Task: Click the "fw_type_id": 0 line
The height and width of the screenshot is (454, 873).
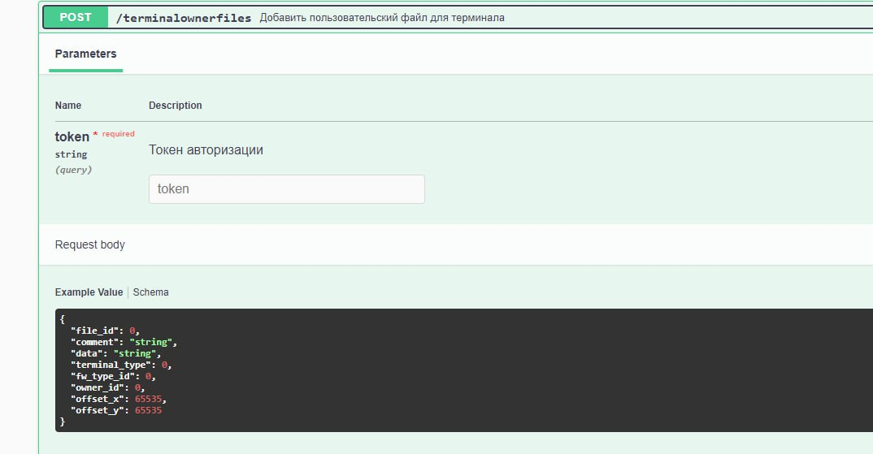Action: pos(113,376)
